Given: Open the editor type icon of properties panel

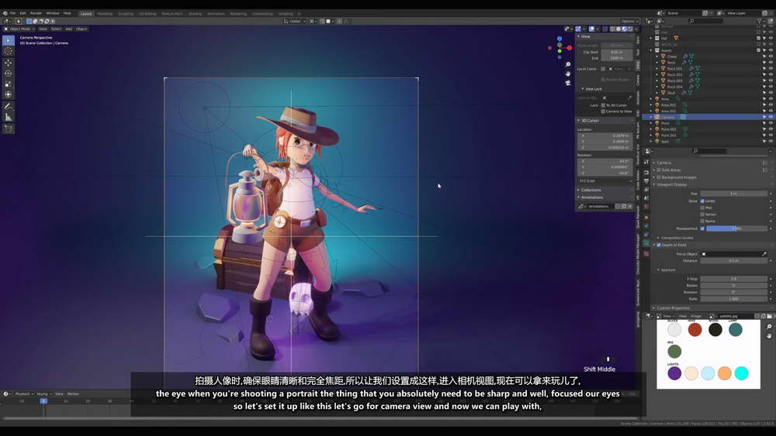Looking at the screenshot, I should [648, 151].
